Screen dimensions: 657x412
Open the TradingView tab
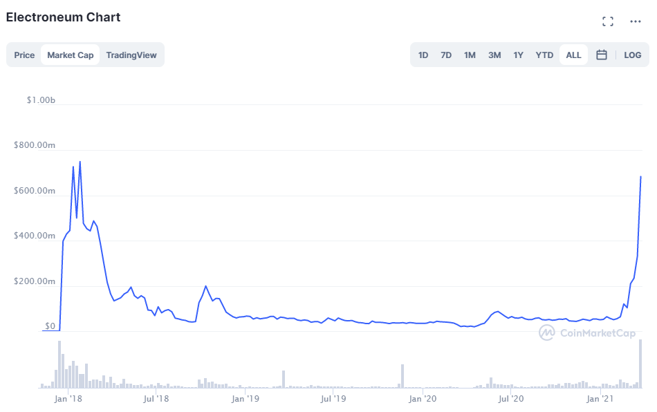tap(131, 55)
